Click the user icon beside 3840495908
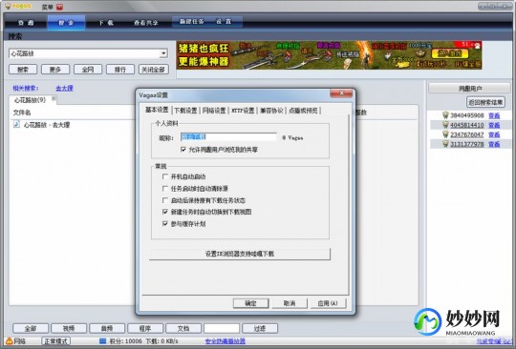This screenshot has width=516, height=349. (445, 115)
